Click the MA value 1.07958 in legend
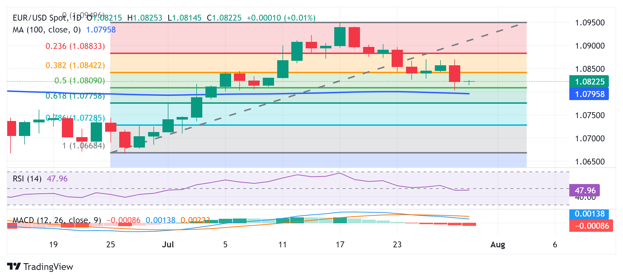 (101, 30)
